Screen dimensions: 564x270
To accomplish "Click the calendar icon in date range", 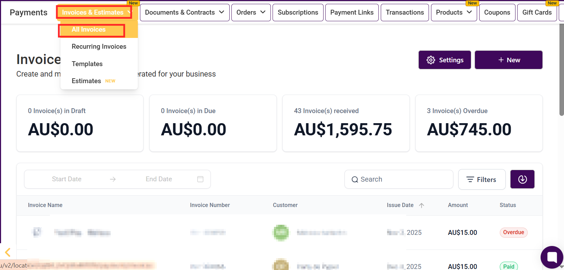I will tap(200, 179).
